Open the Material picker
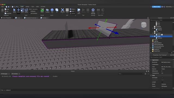 click(x=63, y=11)
